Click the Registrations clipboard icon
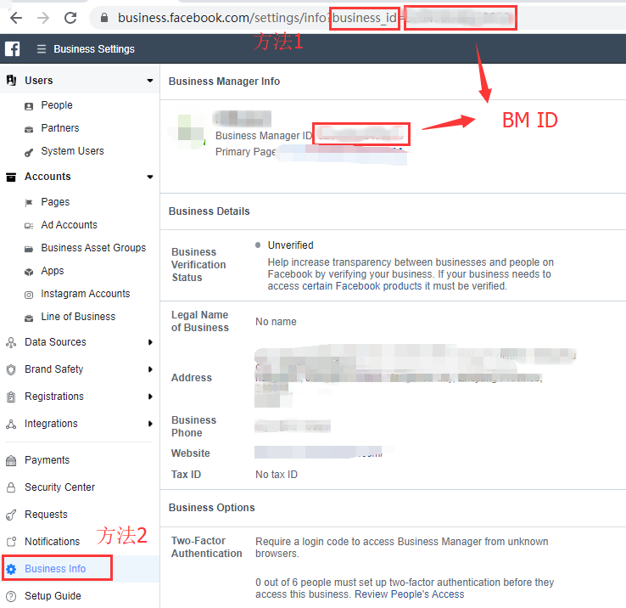 point(11,397)
